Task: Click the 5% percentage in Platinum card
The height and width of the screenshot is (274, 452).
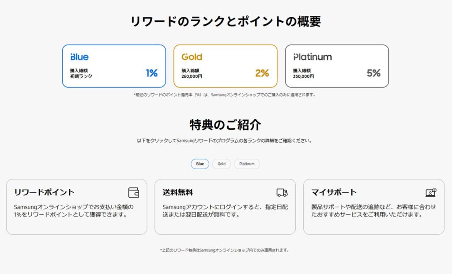Action: (373, 73)
